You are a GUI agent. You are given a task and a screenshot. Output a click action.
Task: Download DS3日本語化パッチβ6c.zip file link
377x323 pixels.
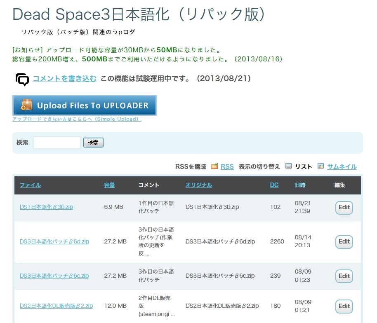click(x=54, y=276)
